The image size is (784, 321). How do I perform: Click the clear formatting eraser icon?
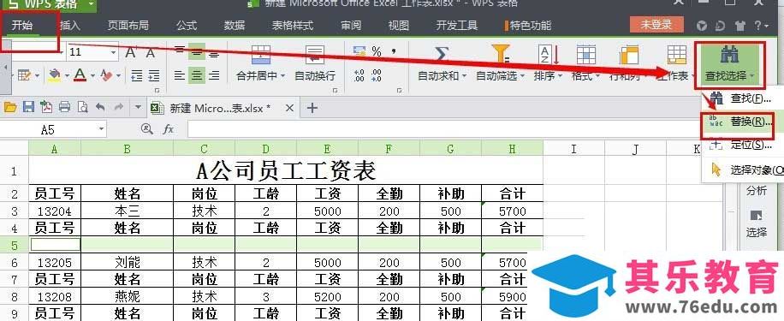[106, 75]
